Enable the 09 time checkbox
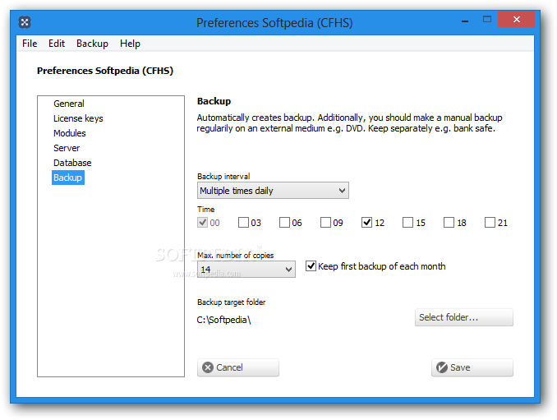Screen dimensions: 557x420 pos(325,223)
